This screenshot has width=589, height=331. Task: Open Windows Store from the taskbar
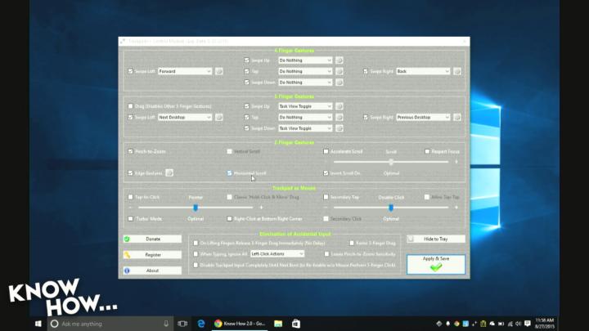[296, 324]
